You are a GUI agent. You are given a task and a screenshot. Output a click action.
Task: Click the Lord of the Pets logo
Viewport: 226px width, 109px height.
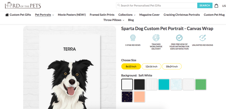click(x=23, y=5)
